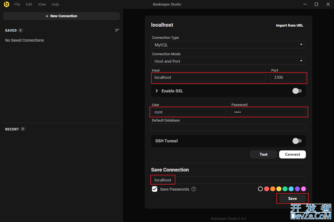Click the New Connection button
Image resolution: width=334 pixels, height=222 pixels.
click(62, 16)
